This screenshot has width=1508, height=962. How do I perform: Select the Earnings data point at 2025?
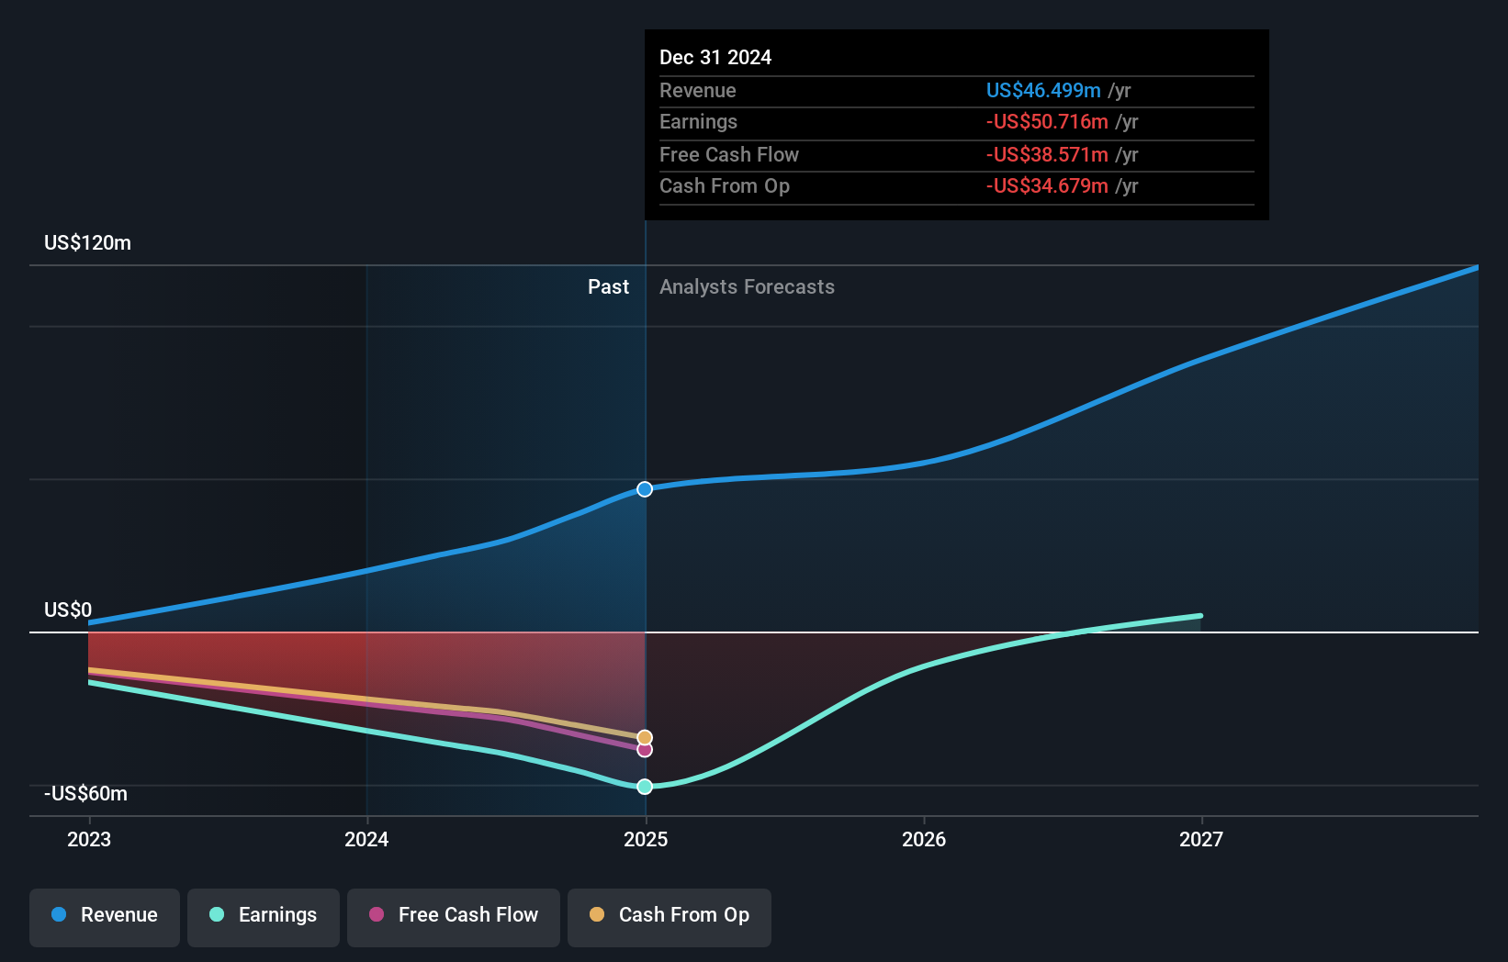point(645,787)
